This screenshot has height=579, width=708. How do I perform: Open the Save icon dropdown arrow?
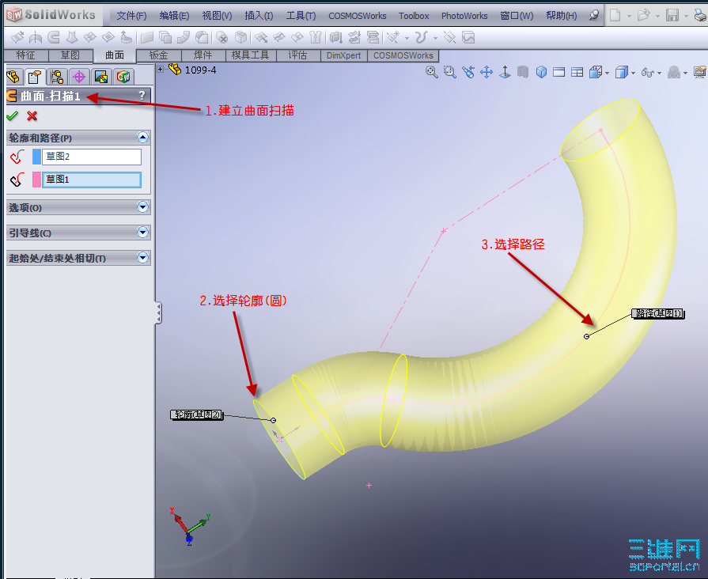(686, 16)
